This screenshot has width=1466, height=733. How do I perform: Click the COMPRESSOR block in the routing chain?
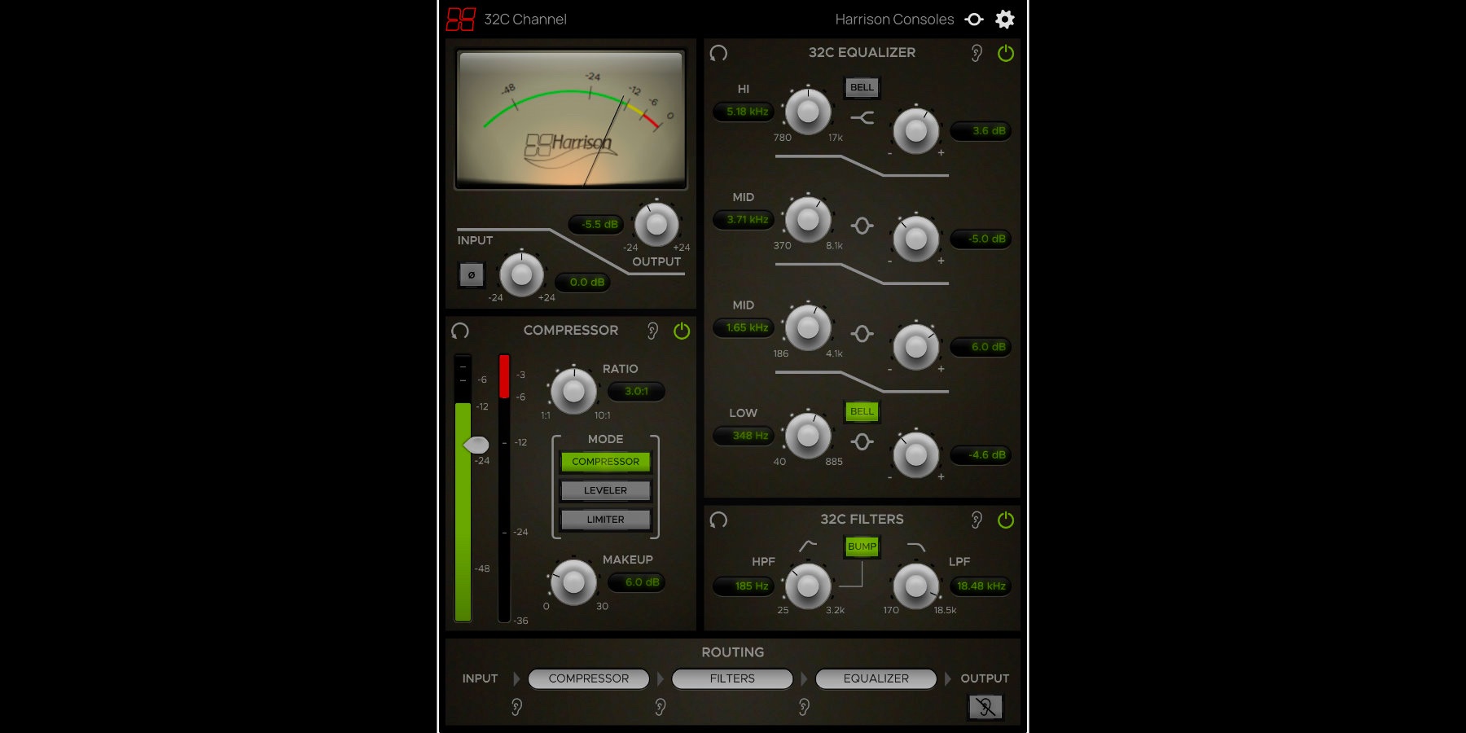[x=589, y=678]
